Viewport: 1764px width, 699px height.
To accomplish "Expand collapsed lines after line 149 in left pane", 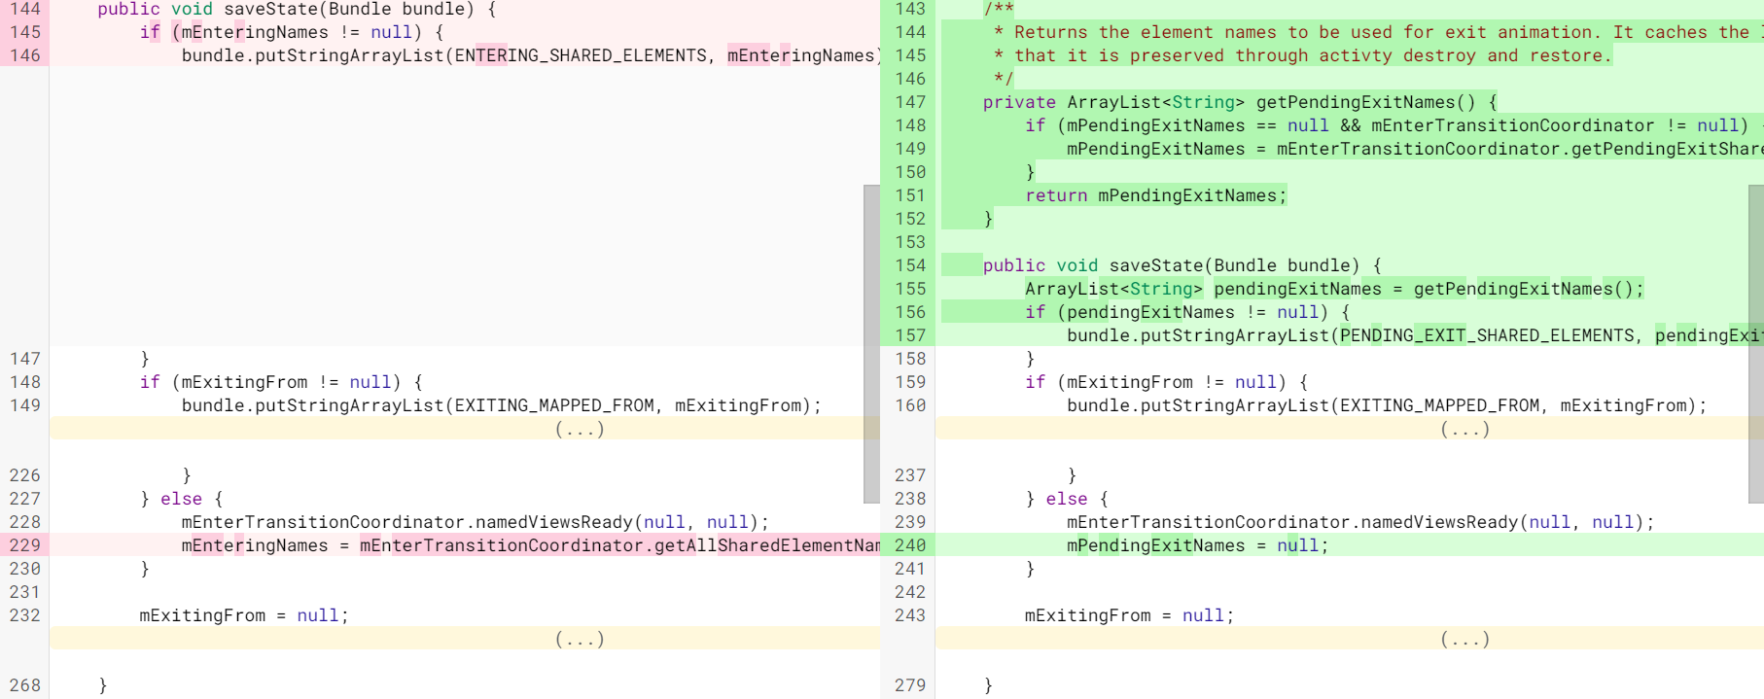I will coord(579,429).
